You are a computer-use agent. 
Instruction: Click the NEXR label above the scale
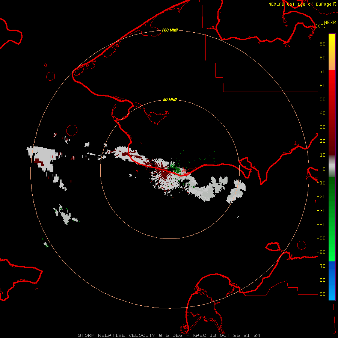pos(330,22)
